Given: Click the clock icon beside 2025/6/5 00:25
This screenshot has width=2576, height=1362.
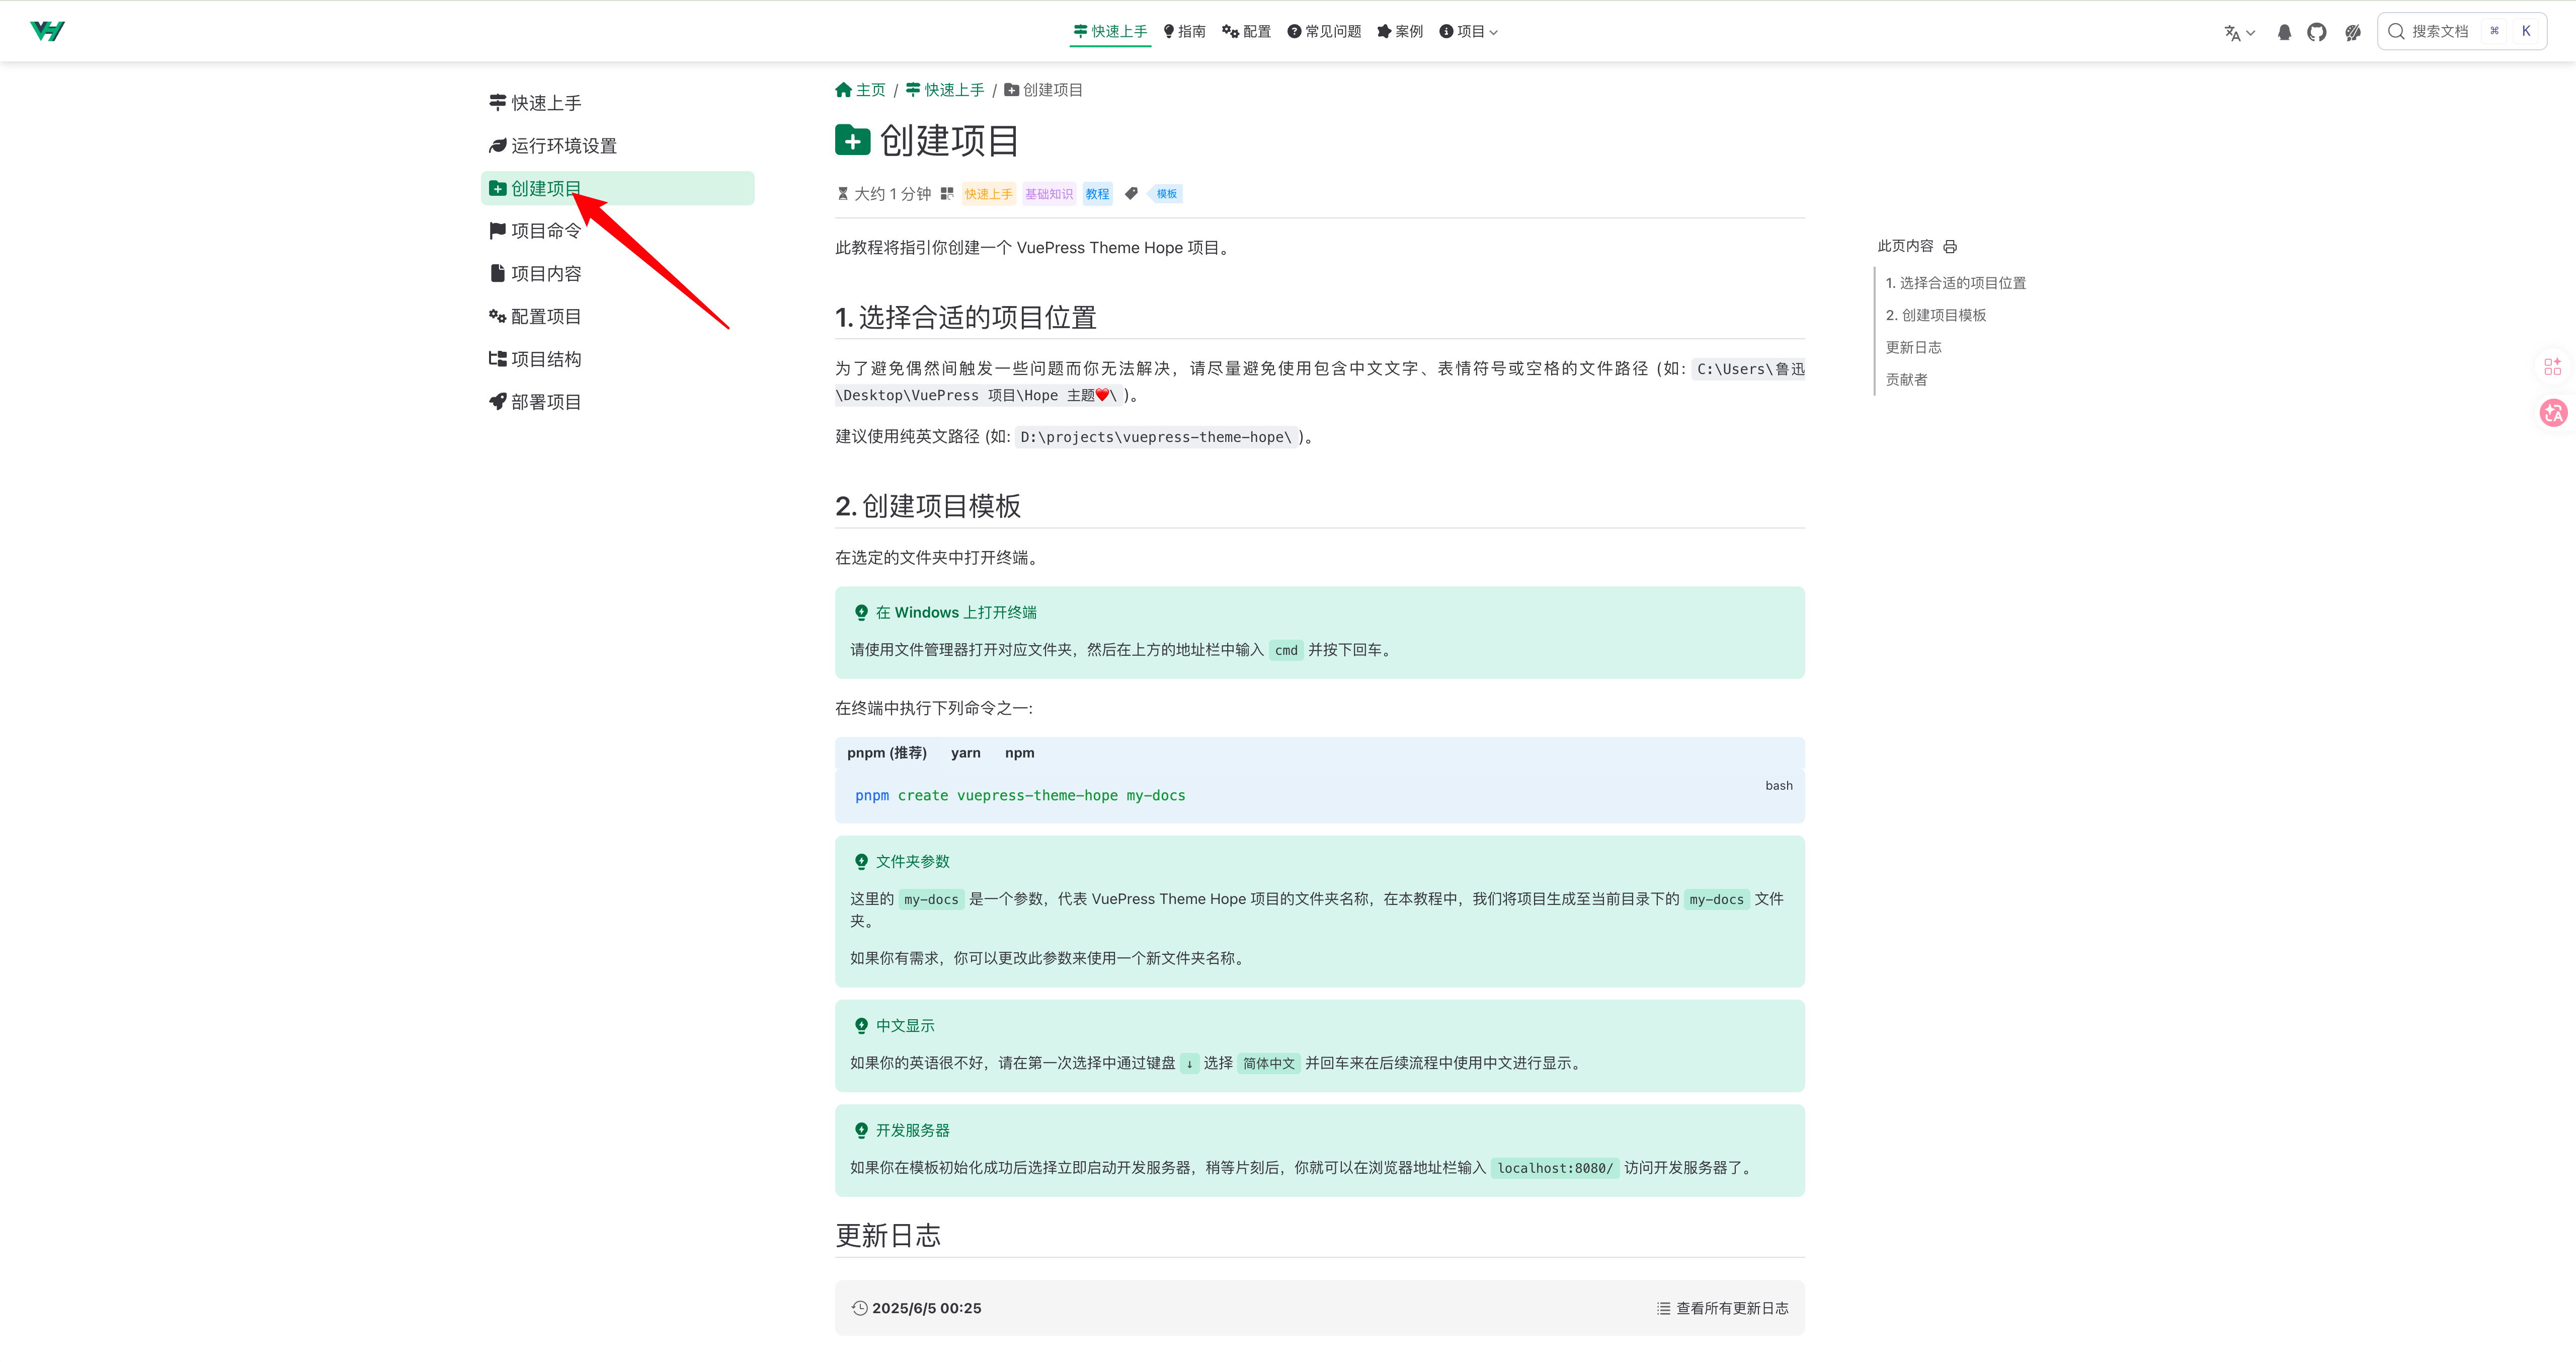Looking at the screenshot, I should [x=859, y=1308].
